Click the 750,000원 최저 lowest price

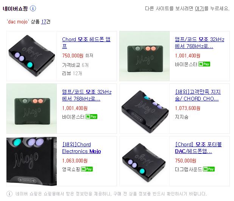pos(78,56)
